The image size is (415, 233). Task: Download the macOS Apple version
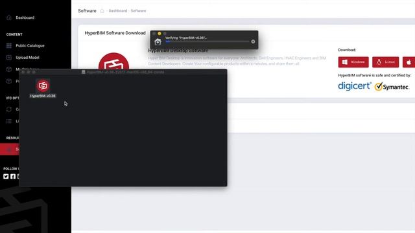[409, 62]
